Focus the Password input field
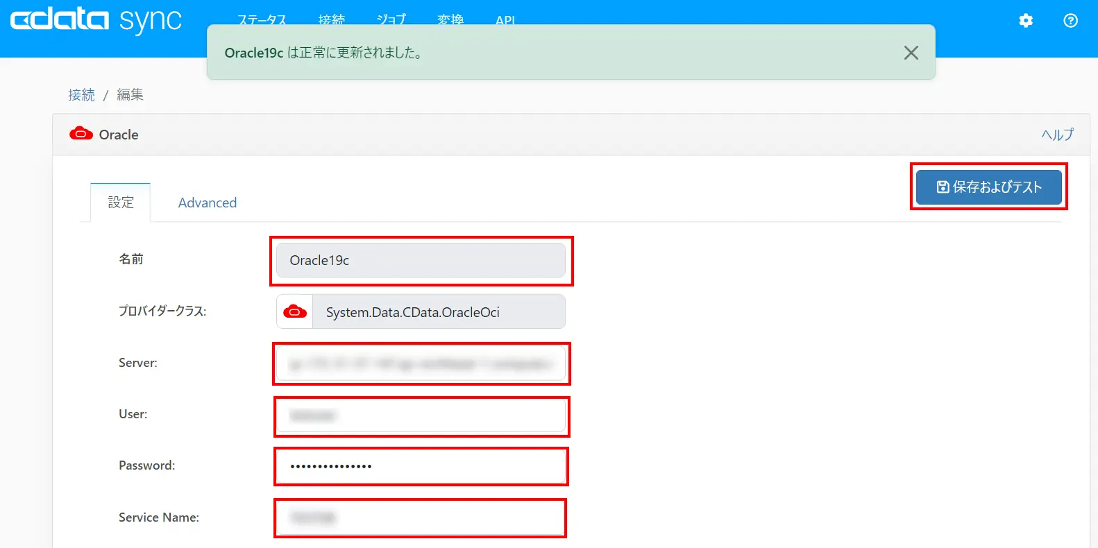Viewport: 1098px width, 548px height. click(421, 466)
